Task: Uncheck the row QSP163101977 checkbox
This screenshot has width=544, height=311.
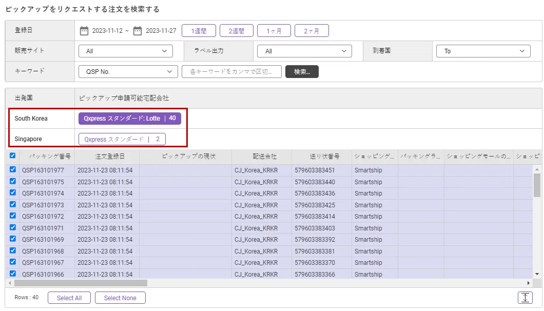Action: [x=12, y=170]
